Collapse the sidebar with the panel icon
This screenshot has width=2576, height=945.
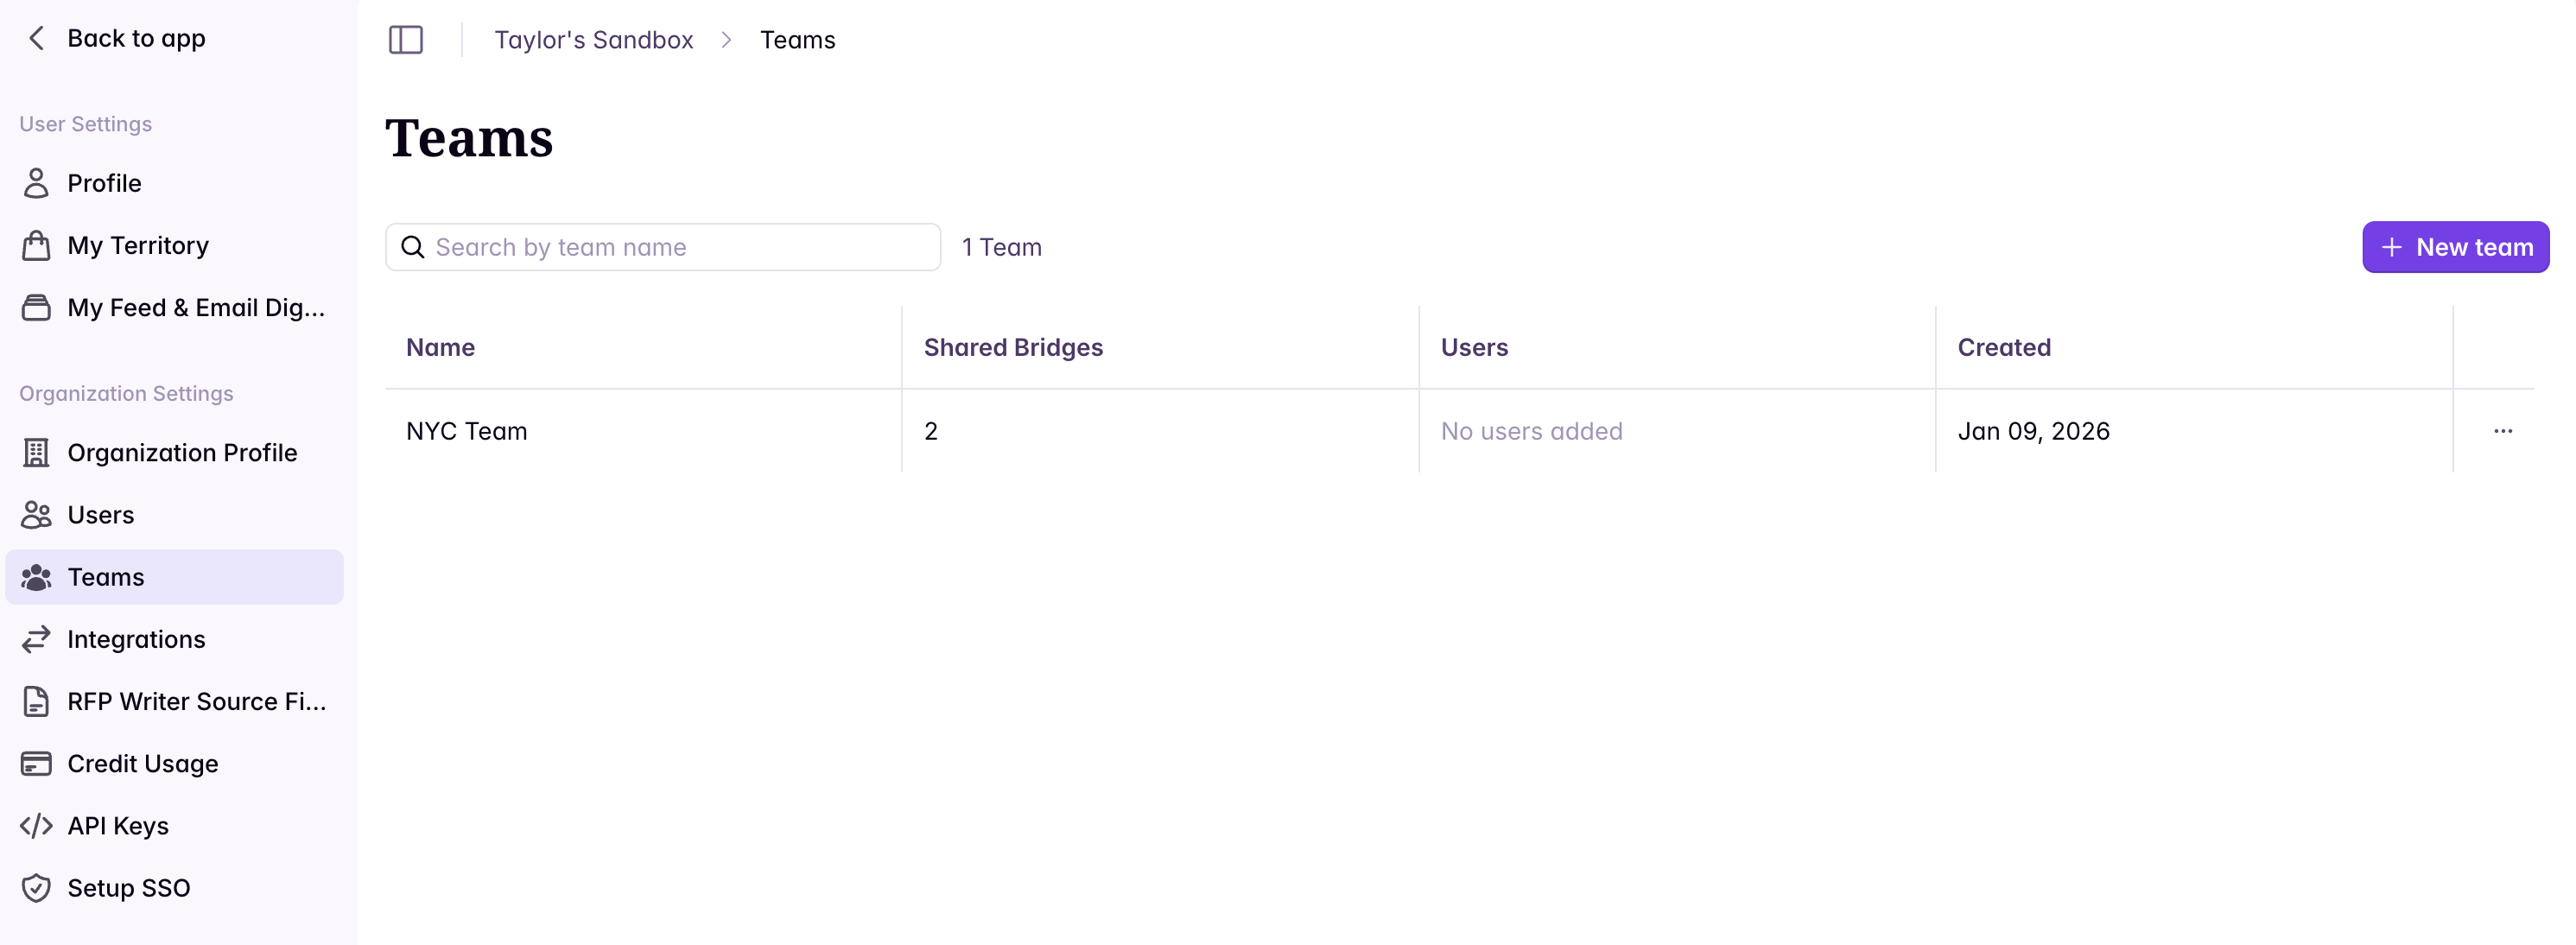coord(406,40)
